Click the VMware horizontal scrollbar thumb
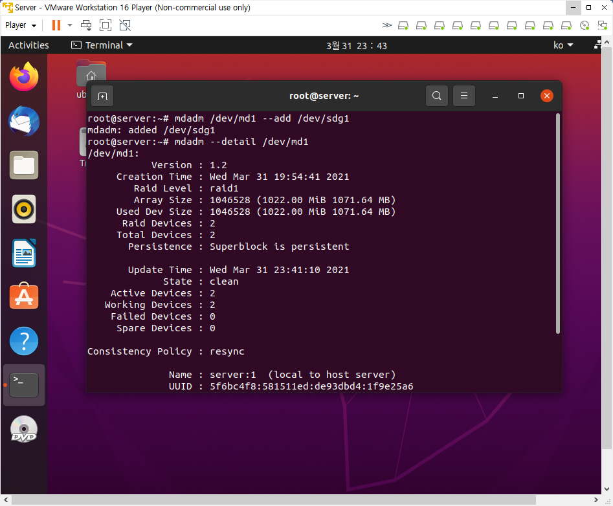This screenshot has height=506, width=613. (x=274, y=500)
